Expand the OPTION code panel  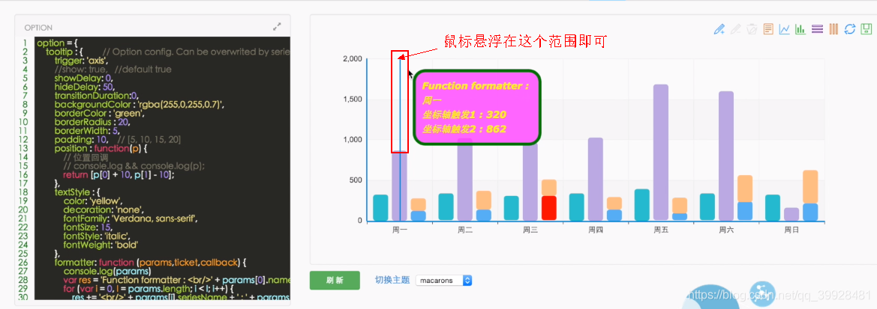click(277, 26)
